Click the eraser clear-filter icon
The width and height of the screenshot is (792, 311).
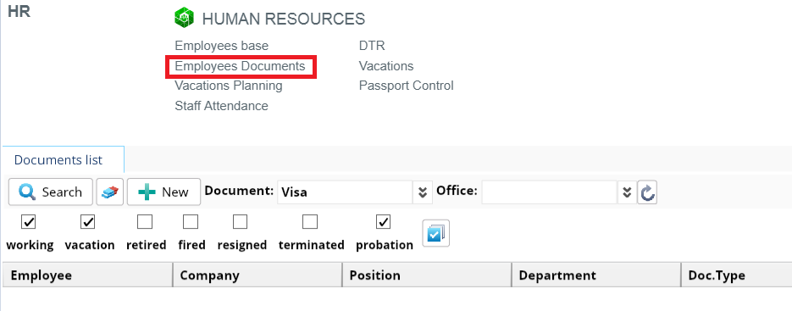[109, 192]
